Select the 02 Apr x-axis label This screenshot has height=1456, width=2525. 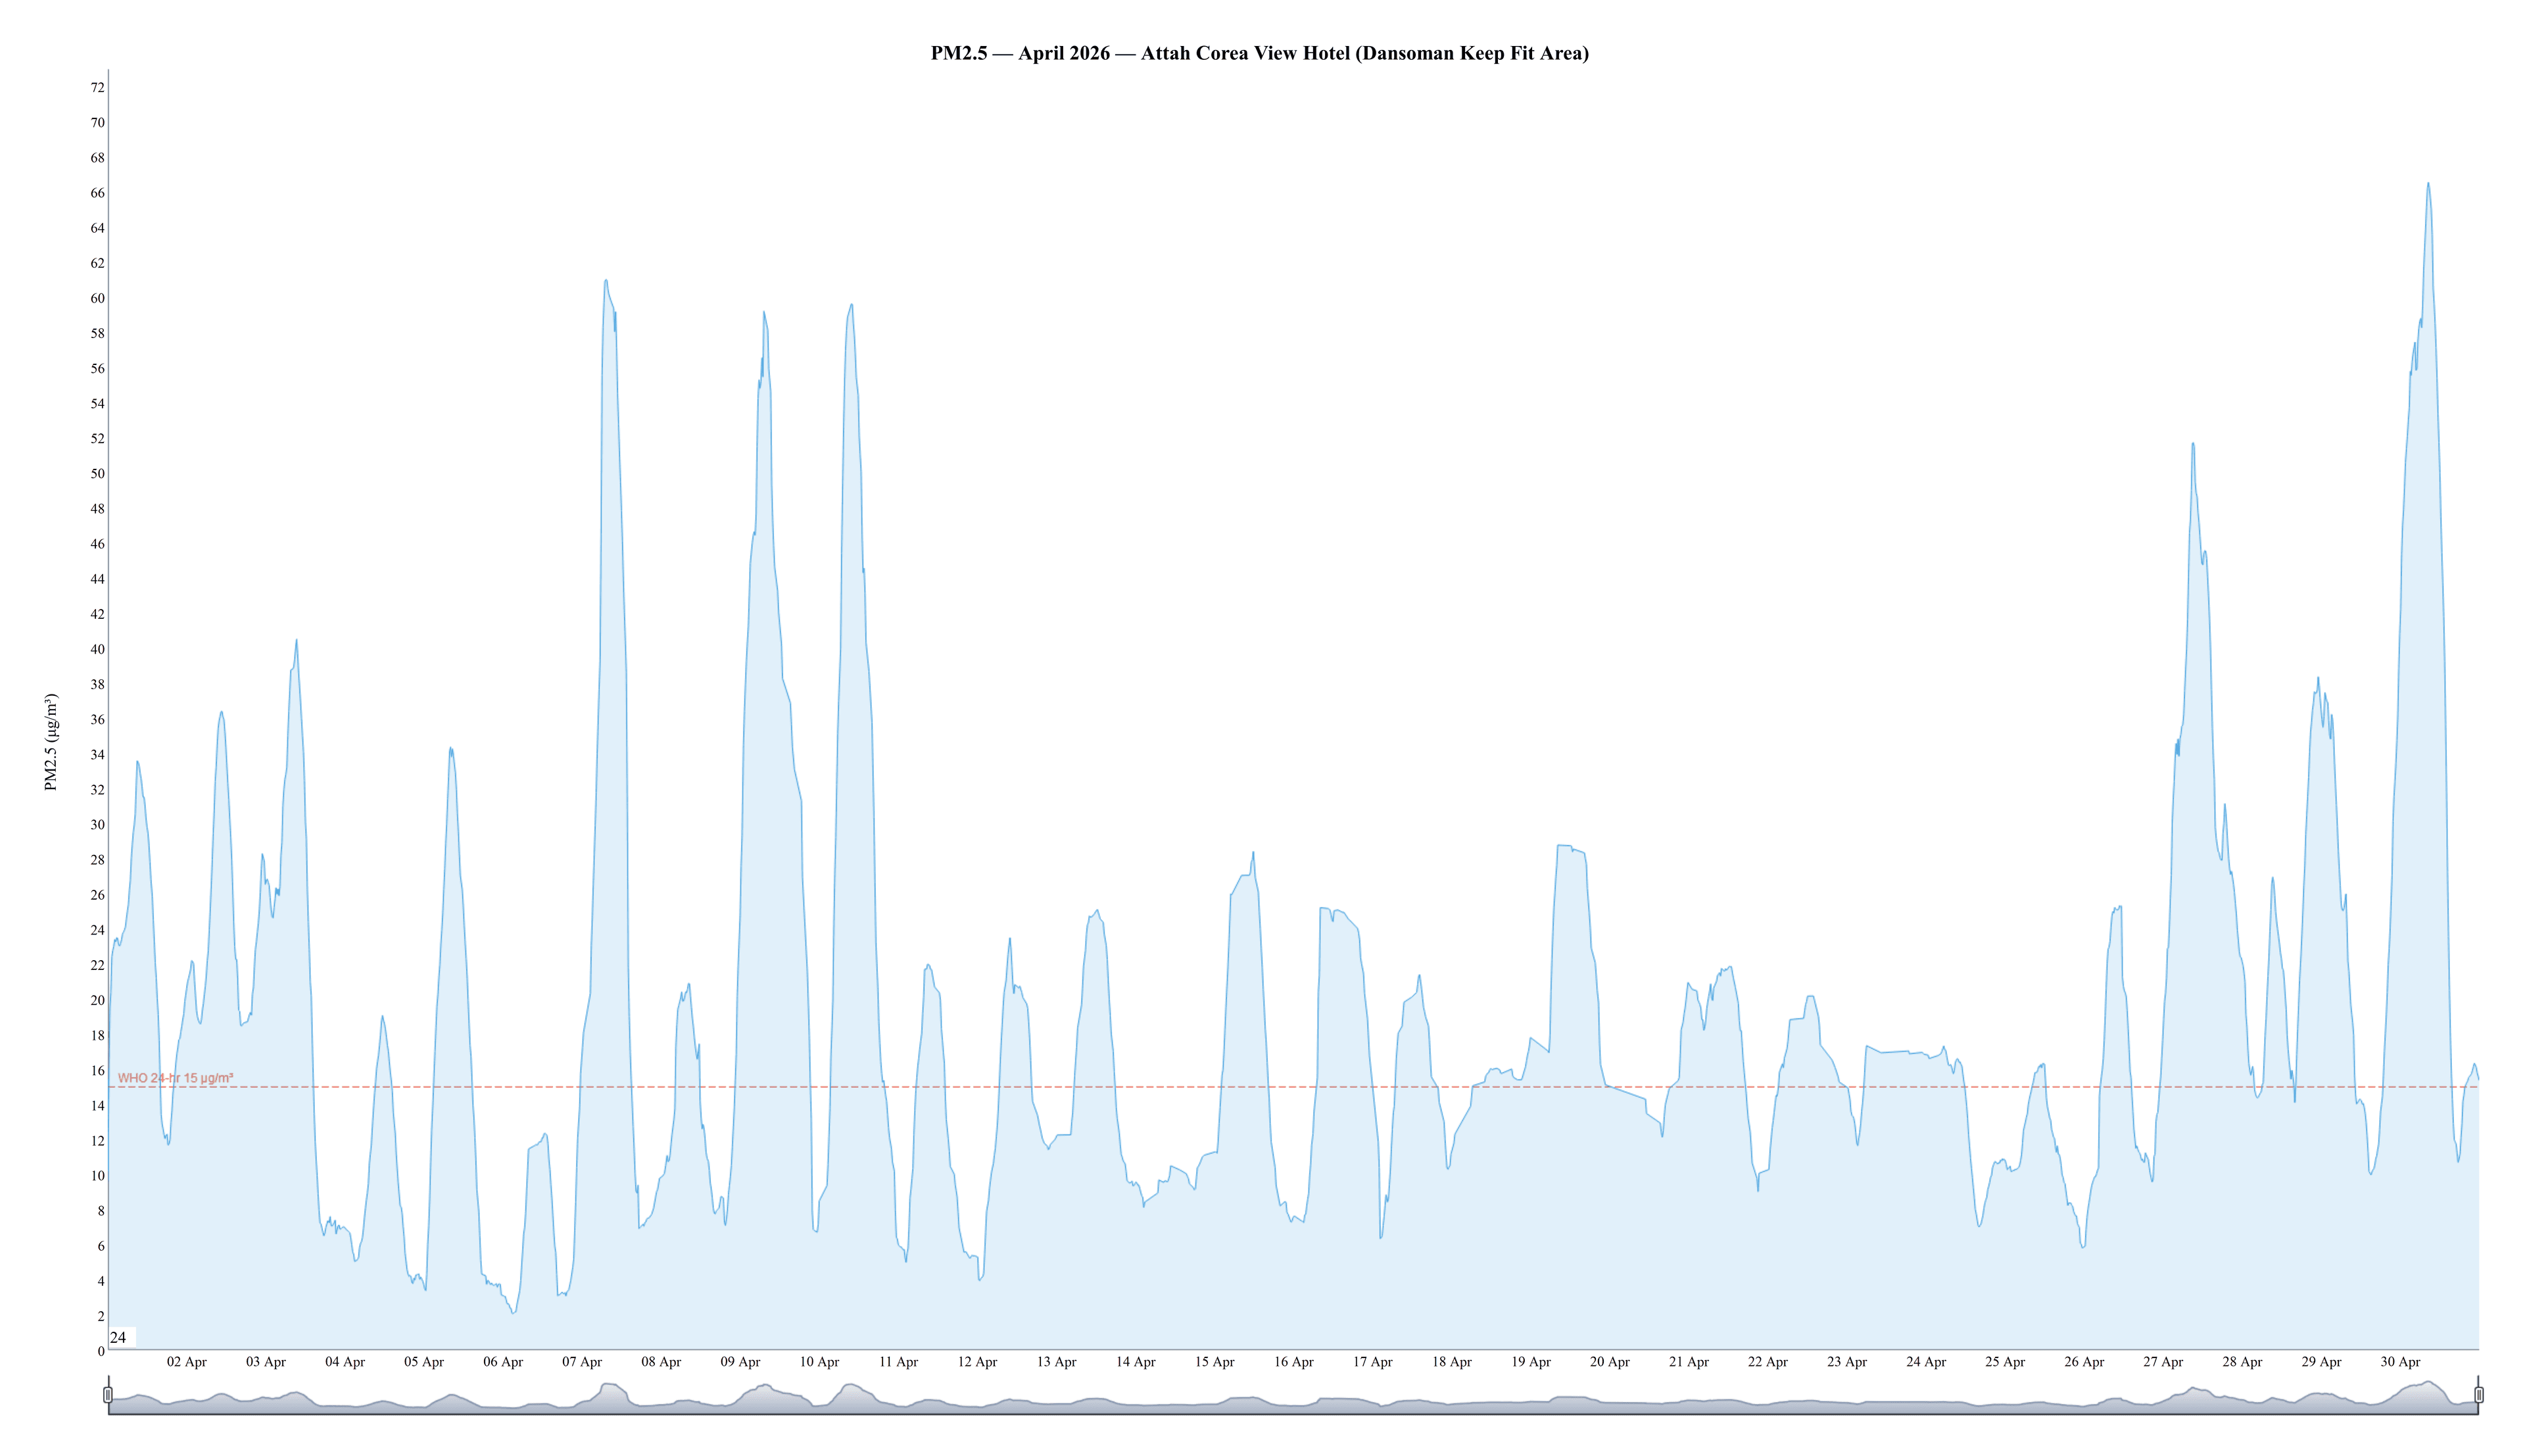tap(187, 1362)
